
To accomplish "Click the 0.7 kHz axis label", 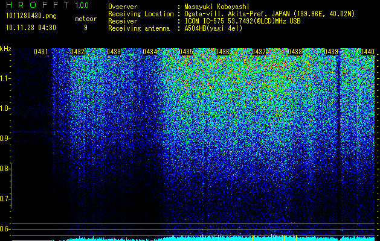I will coord(5,199).
